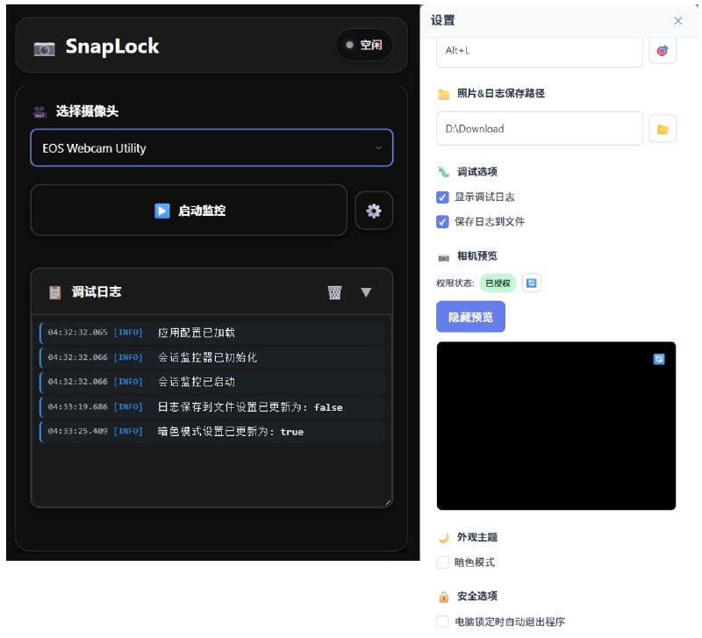This screenshot has height=638, width=702.
Task: Collapse the 调试日志 panel with the arrow
Action: [366, 293]
